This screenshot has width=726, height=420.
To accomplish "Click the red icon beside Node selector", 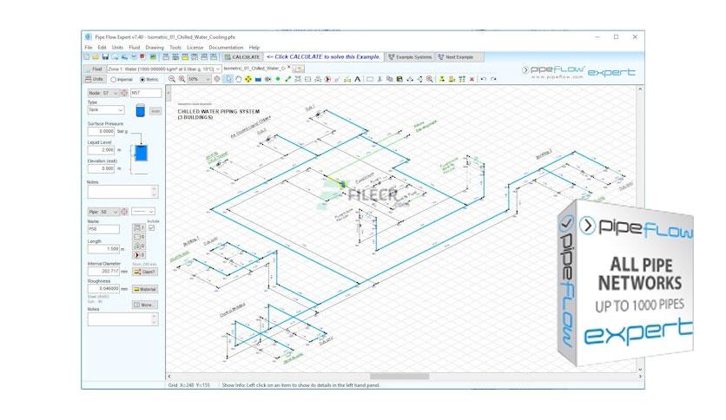I will click(124, 93).
